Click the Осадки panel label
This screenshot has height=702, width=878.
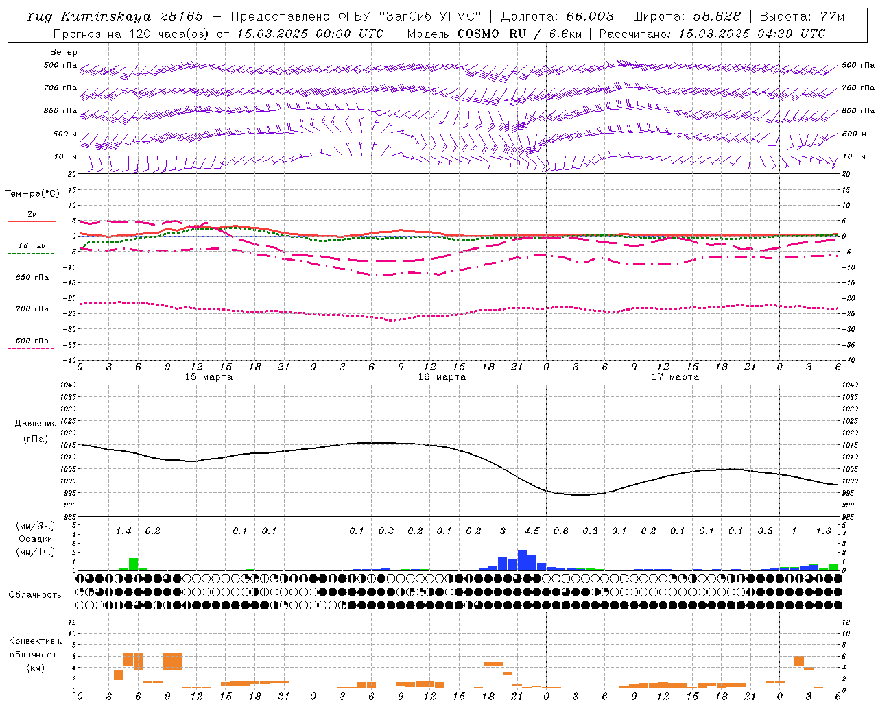[35, 539]
